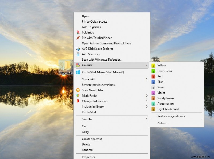
Task: Choose Restore original color
Action: point(177,116)
